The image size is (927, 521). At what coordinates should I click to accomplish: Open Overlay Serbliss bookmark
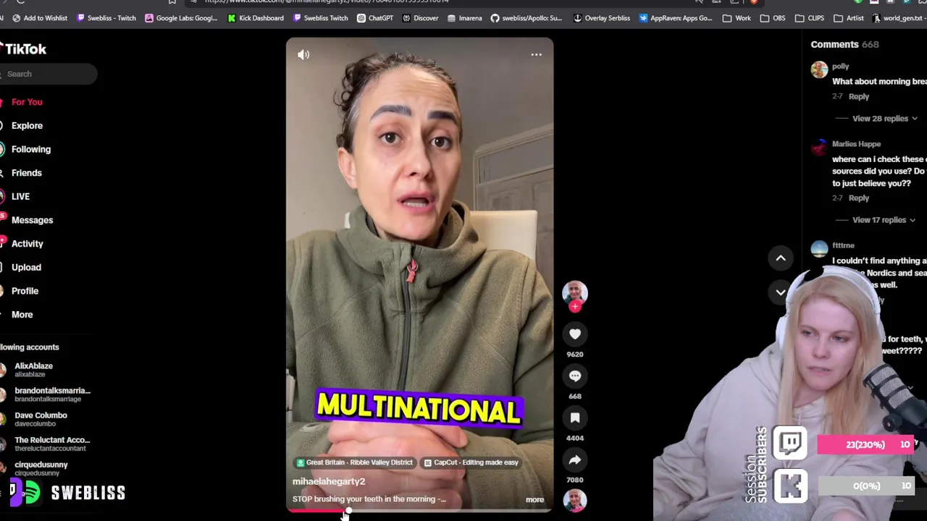click(x=602, y=18)
